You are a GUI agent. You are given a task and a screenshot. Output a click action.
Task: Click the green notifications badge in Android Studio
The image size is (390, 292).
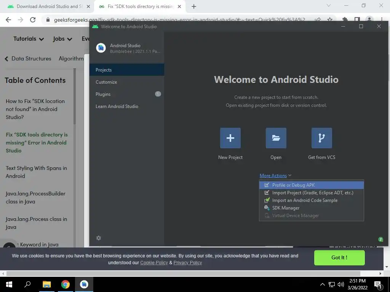coord(380,240)
